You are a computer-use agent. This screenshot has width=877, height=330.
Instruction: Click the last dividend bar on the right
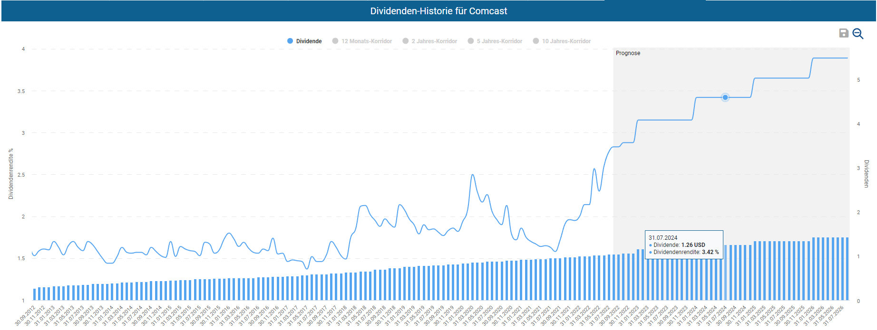click(847, 269)
